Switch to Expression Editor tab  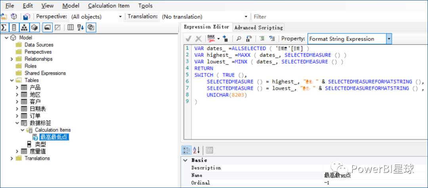206,27
